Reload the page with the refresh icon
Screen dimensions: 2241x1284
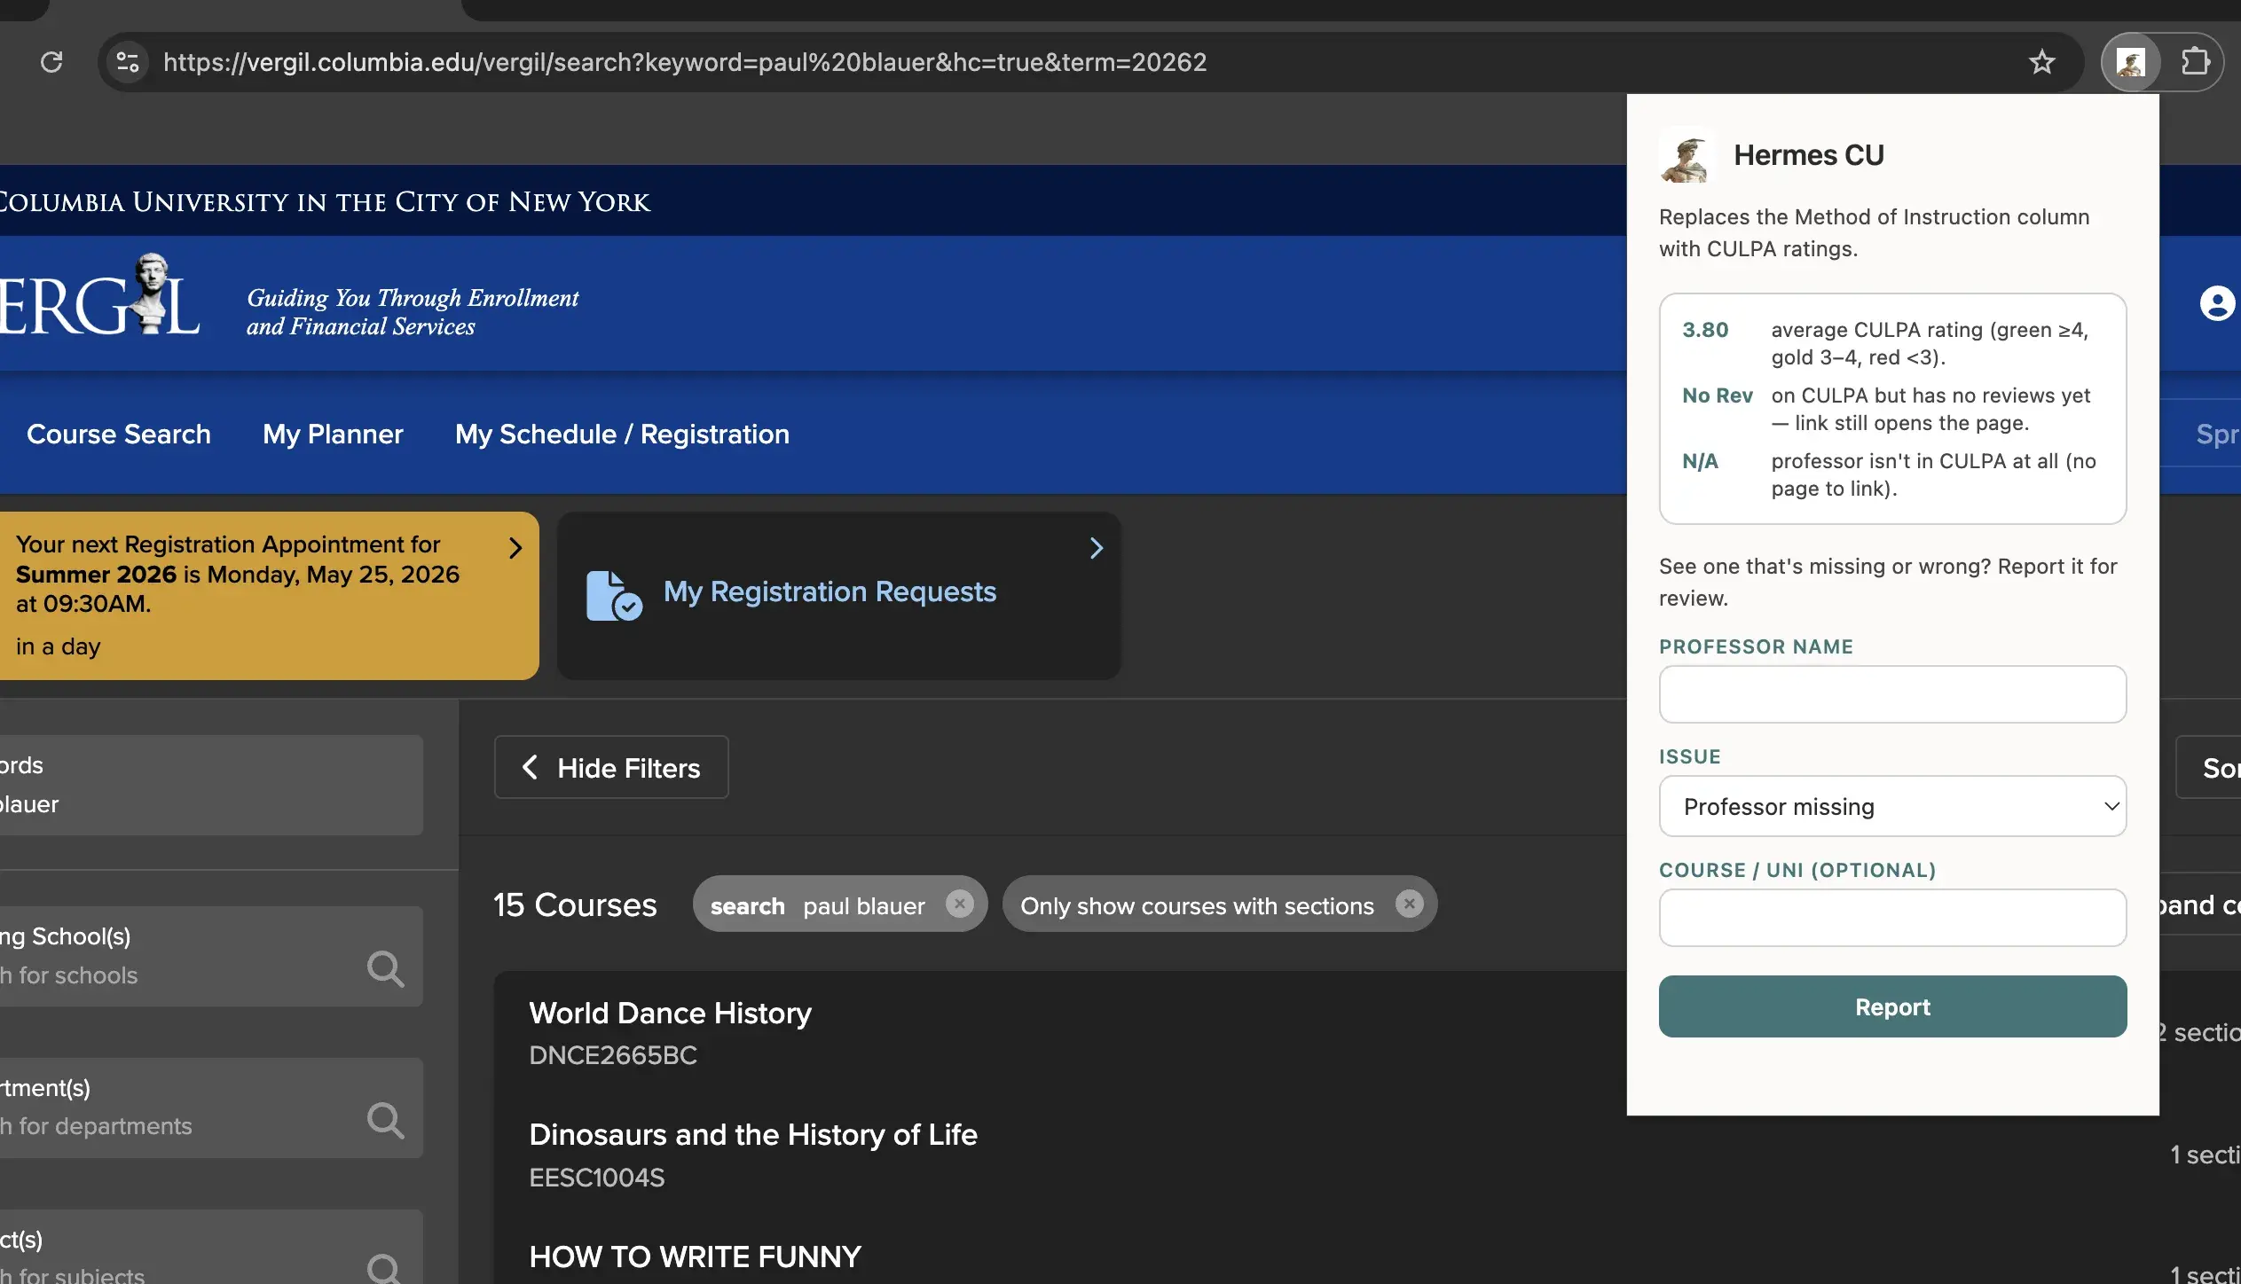click(x=51, y=62)
